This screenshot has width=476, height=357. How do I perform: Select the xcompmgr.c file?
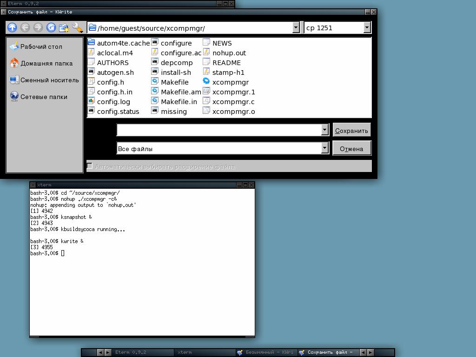pyautogui.click(x=233, y=102)
